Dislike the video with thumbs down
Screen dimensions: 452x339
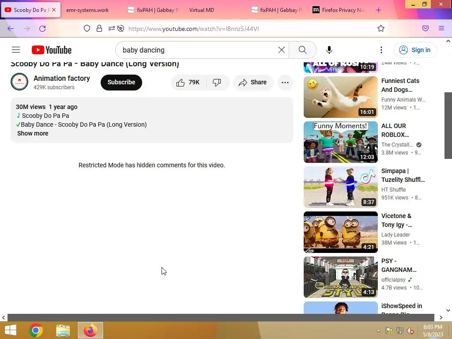[217, 83]
